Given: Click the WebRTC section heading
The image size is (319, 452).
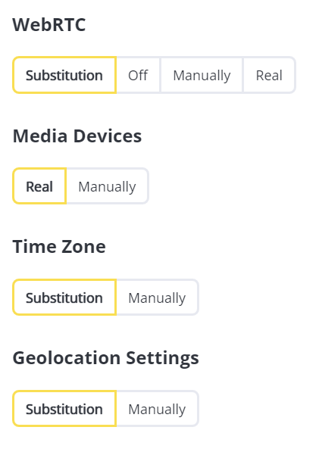Looking at the screenshot, I should click(x=49, y=24).
